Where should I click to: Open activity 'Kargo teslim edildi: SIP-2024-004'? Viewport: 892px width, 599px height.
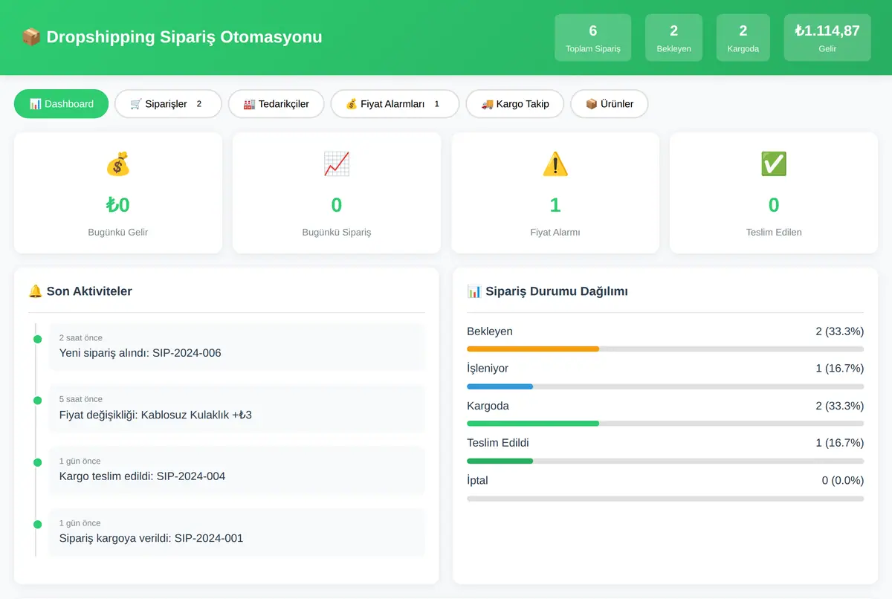coord(237,470)
